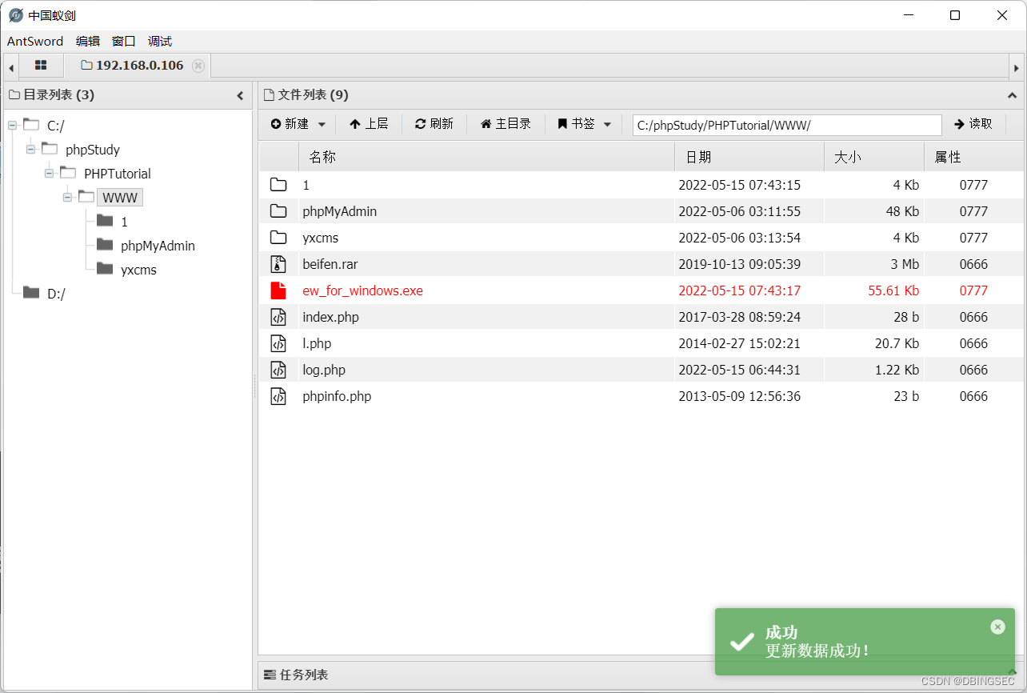Click phpMyAdmin folder icon in file list
The image size is (1027, 693).
[x=278, y=211]
